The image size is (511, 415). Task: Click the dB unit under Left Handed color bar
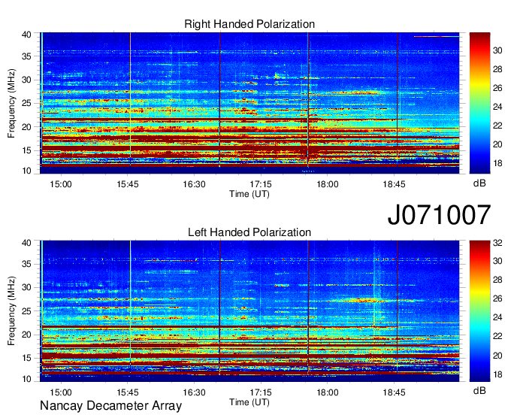click(479, 390)
